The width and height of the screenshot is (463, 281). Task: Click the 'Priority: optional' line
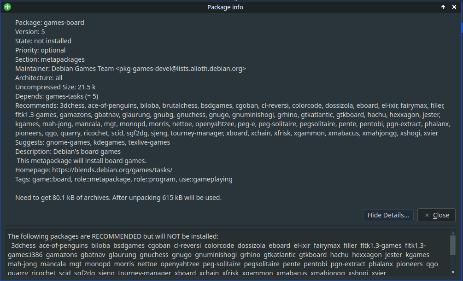pos(41,50)
